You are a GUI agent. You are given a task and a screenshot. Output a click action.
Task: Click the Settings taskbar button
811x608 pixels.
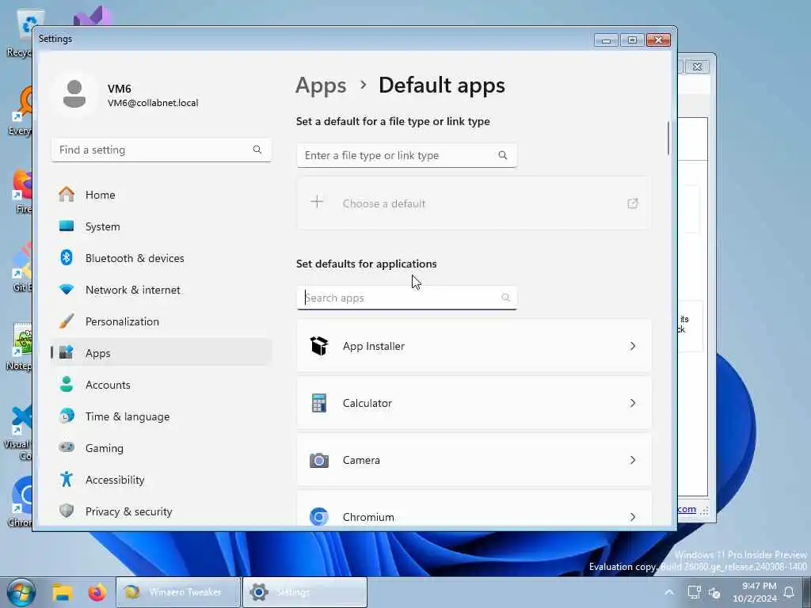click(305, 592)
